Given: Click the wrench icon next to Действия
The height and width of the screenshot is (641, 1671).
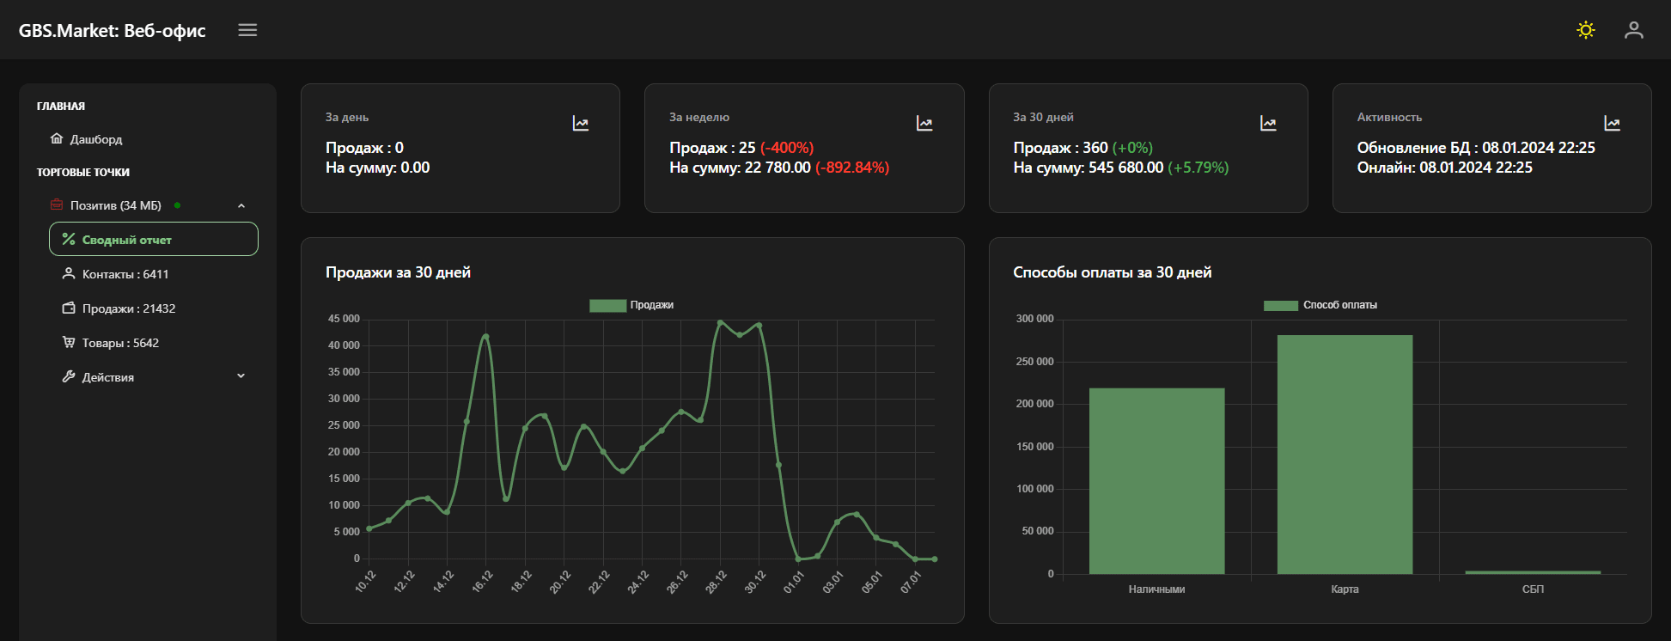Looking at the screenshot, I should (x=69, y=376).
